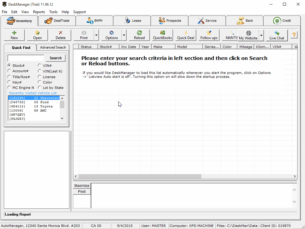Click the report pane scroll down arrow

(294, 202)
